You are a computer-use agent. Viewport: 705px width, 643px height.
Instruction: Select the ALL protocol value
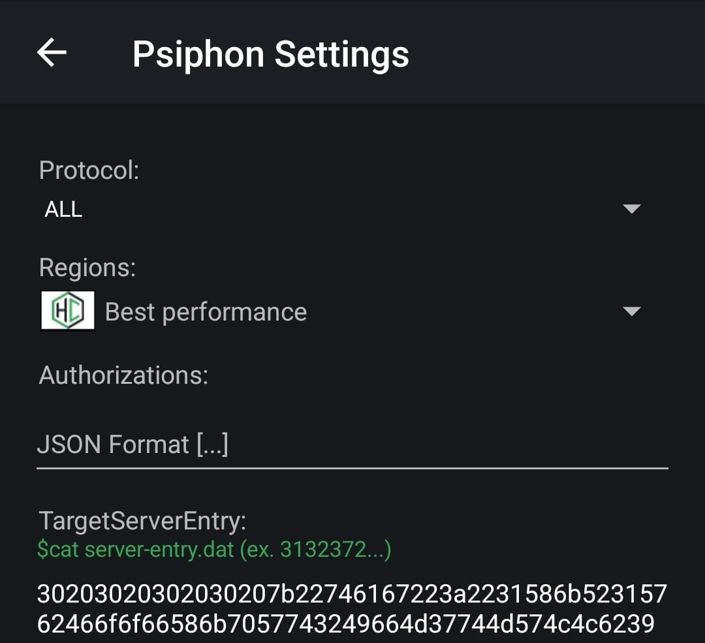tap(63, 210)
